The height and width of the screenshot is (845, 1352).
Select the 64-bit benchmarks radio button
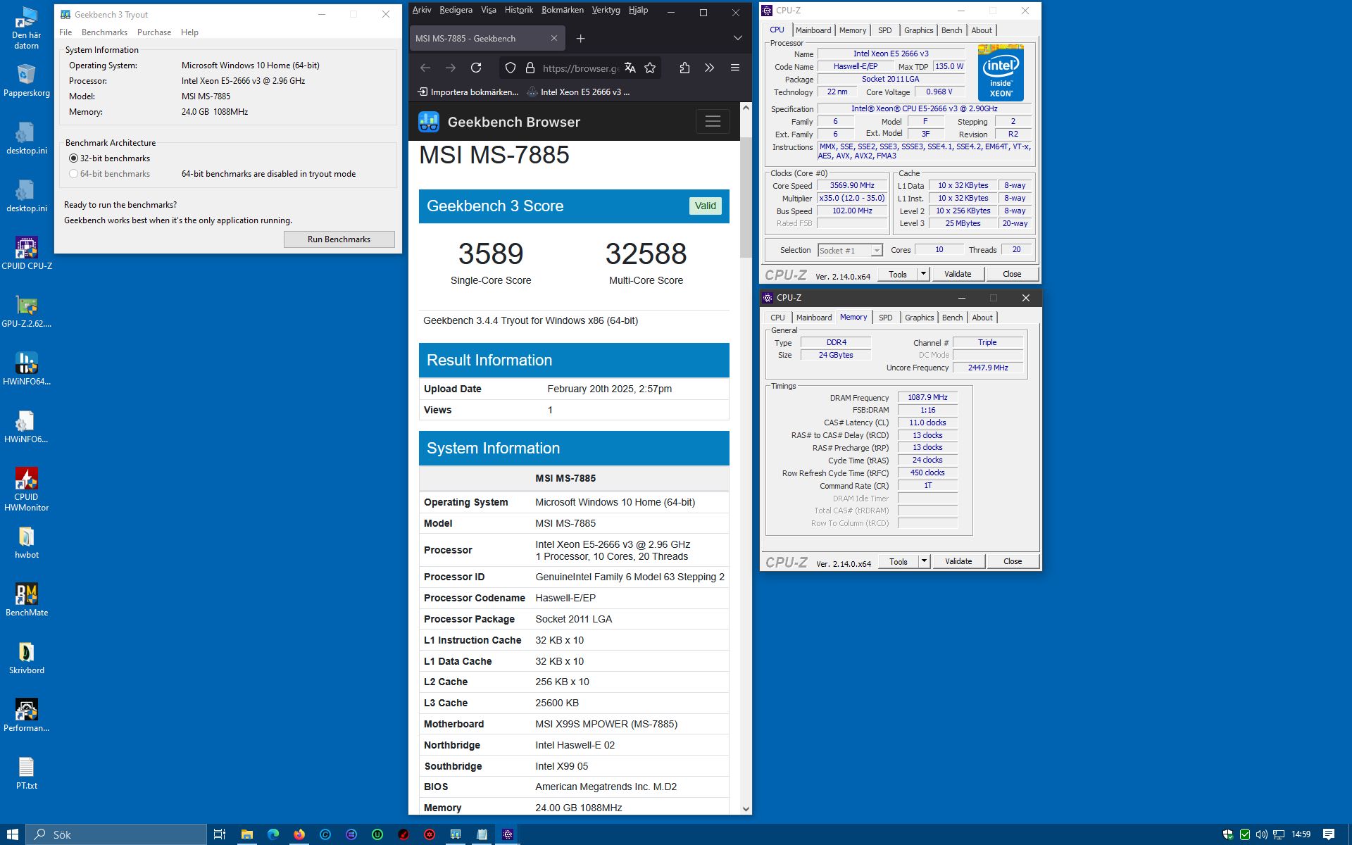tap(73, 174)
